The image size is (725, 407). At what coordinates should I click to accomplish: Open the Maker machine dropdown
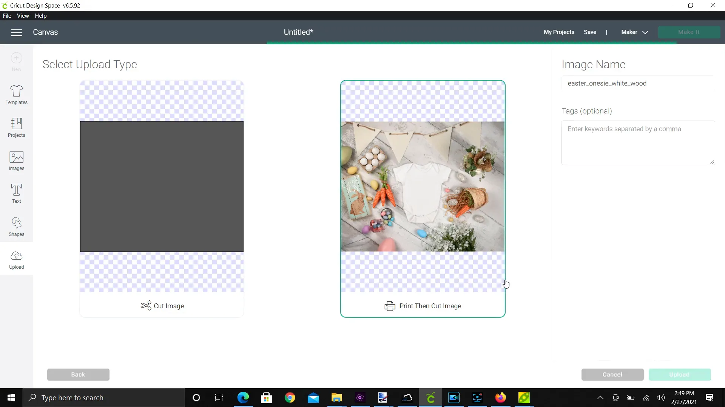tap(634, 32)
